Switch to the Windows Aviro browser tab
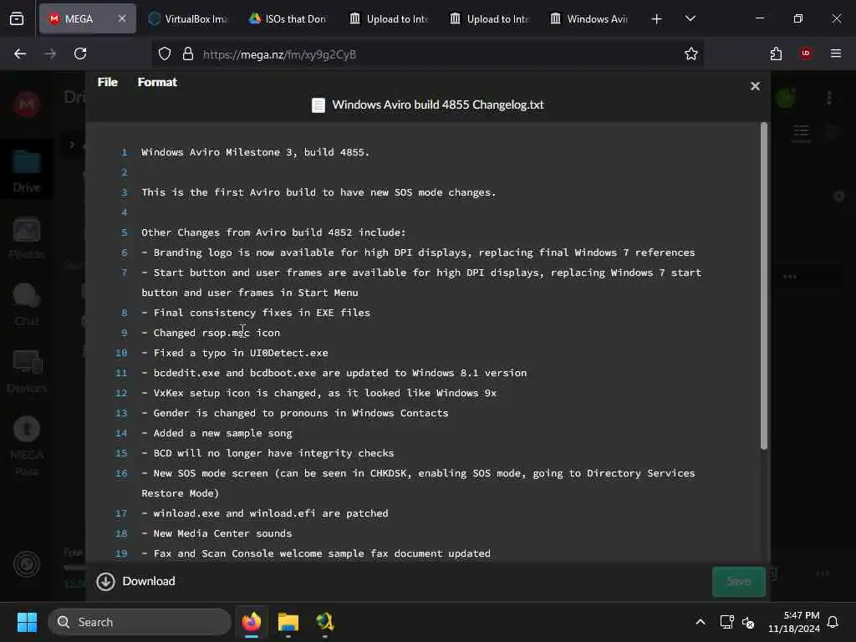The height and width of the screenshot is (642, 856). pos(589,18)
